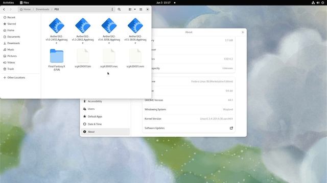
Task: Open Music in Files sidebar
Action: tap(20, 50)
